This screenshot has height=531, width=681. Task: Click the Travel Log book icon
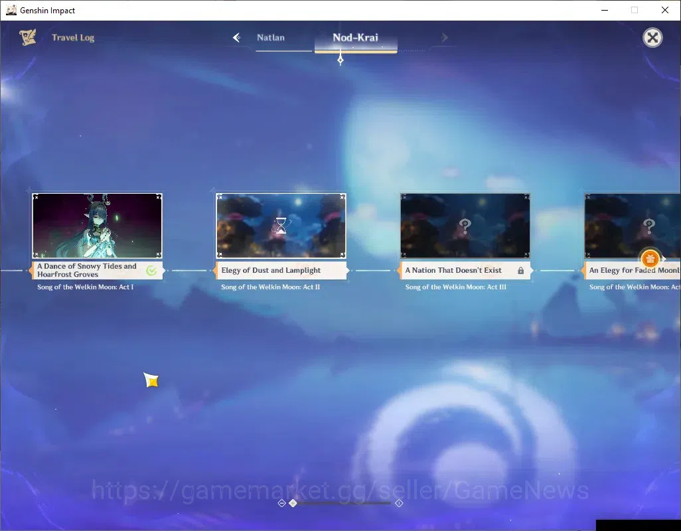coord(28,37)
